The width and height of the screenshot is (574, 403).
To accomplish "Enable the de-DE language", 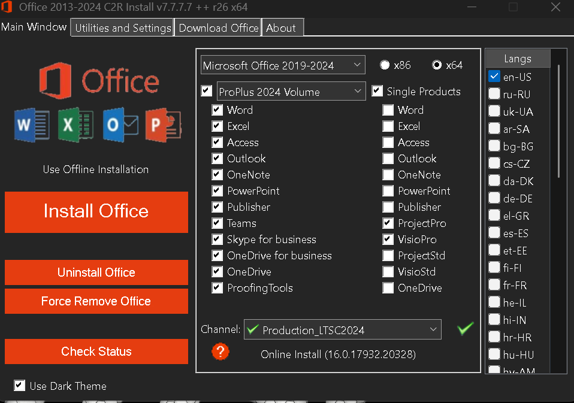I will coord(494,198).
